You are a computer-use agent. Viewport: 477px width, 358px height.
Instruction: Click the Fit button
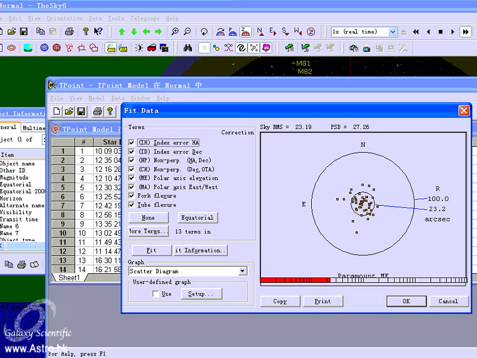point(151,251)
